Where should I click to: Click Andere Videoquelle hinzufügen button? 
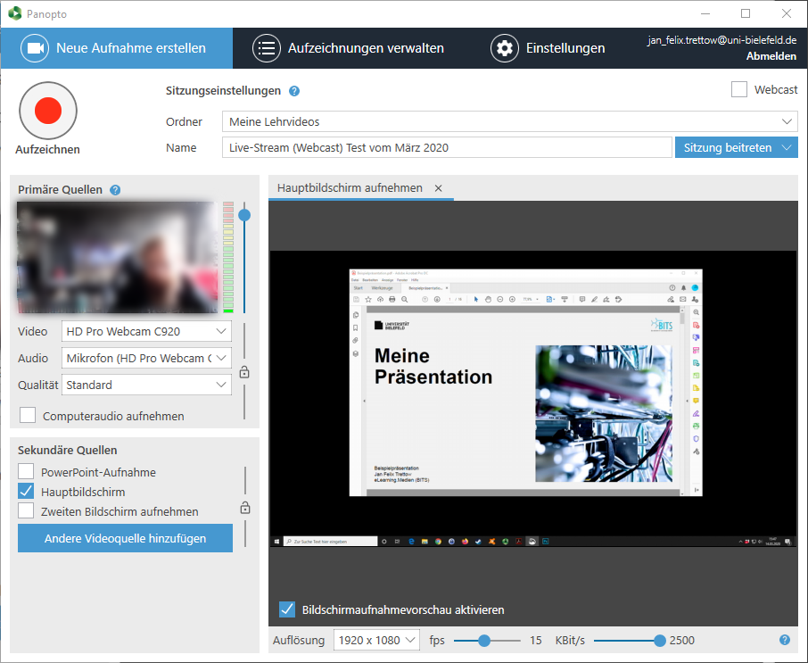point(125,538)
